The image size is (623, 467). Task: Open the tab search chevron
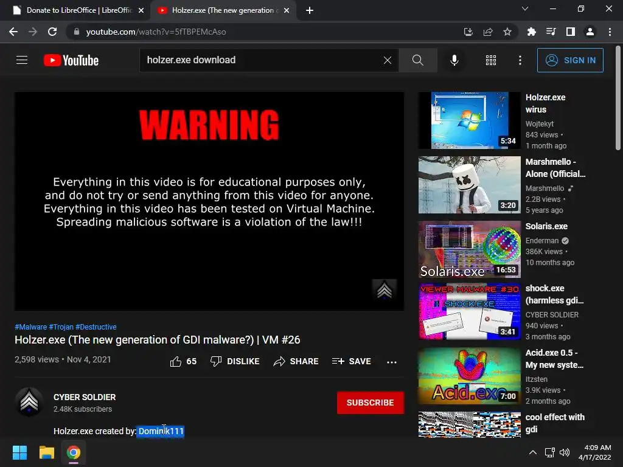525,9
